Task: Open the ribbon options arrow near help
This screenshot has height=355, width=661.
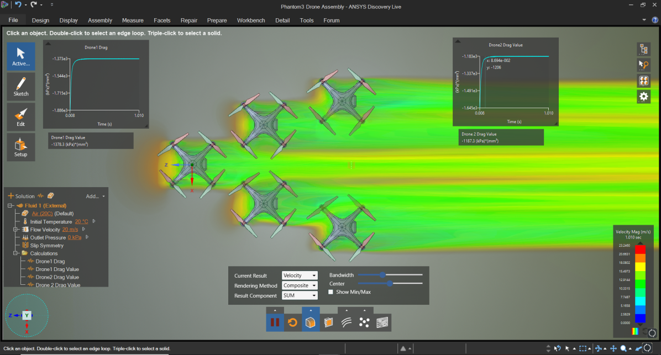Action: point(644,20)
